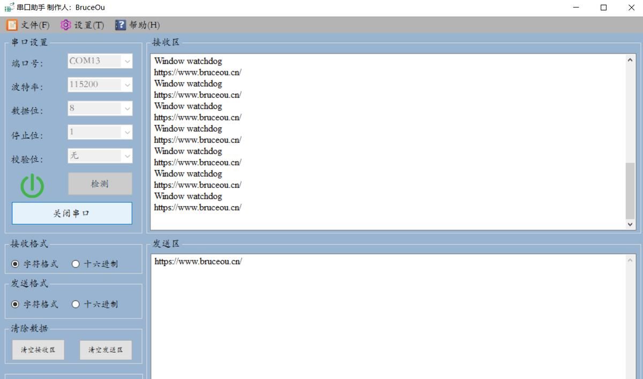Click the 文件 menu notebook icon

click(12, 25)
